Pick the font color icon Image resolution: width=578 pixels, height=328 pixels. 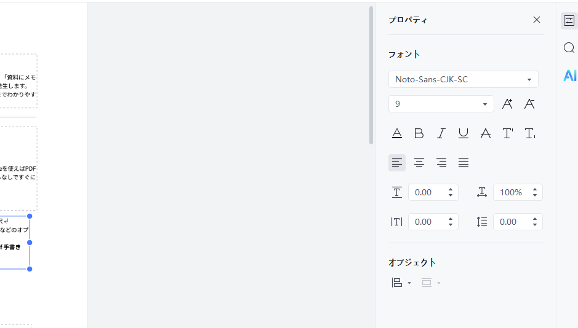click(x=396, y=133)
